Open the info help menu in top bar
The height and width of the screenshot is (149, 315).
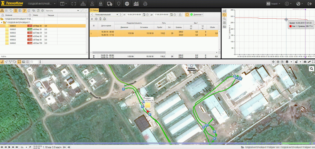288,4
